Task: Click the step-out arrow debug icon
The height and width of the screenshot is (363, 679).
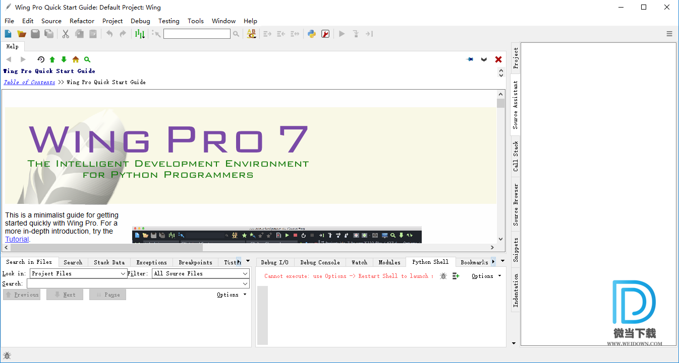Action: [369, 34]
